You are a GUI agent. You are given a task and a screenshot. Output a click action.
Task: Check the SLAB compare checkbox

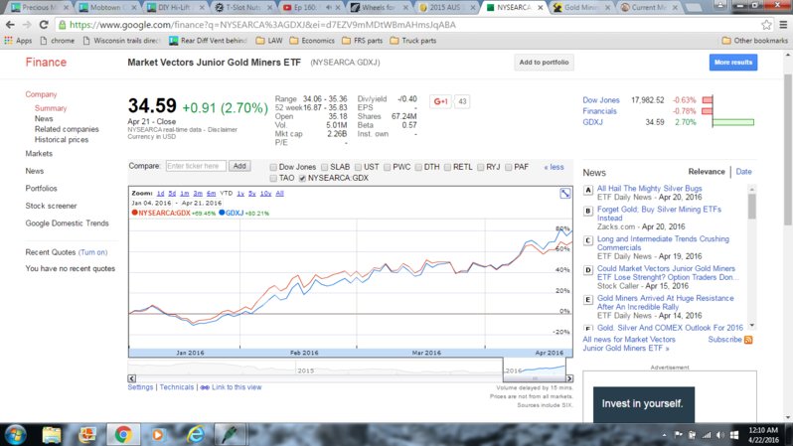[x=325, y=167]
